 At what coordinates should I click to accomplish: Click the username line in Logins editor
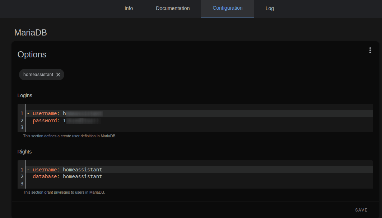click(x=199, y=113)
